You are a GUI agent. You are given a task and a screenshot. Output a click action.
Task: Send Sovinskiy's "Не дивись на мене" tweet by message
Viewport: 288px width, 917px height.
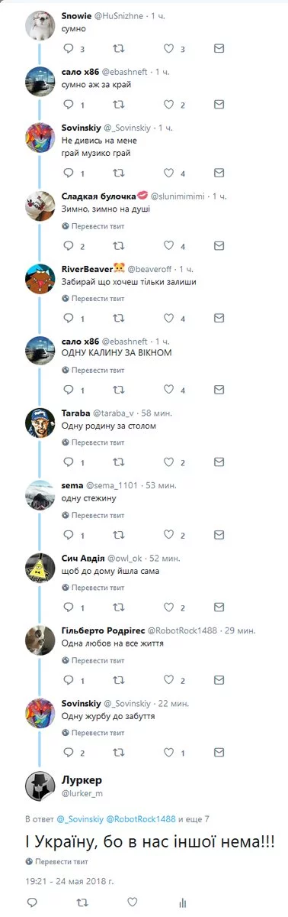coord(219,173)
